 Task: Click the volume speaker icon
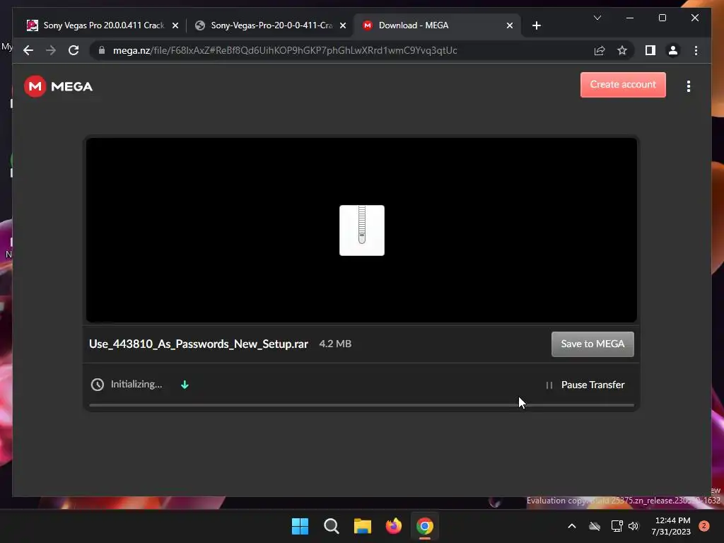pyautogui.click(x=633, y=526)
